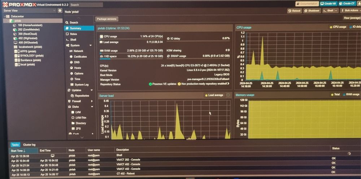Image resolution: width=361 pixels, height=179 pixels.
Task: Collapse the System menu section
Action: point(91,45)
